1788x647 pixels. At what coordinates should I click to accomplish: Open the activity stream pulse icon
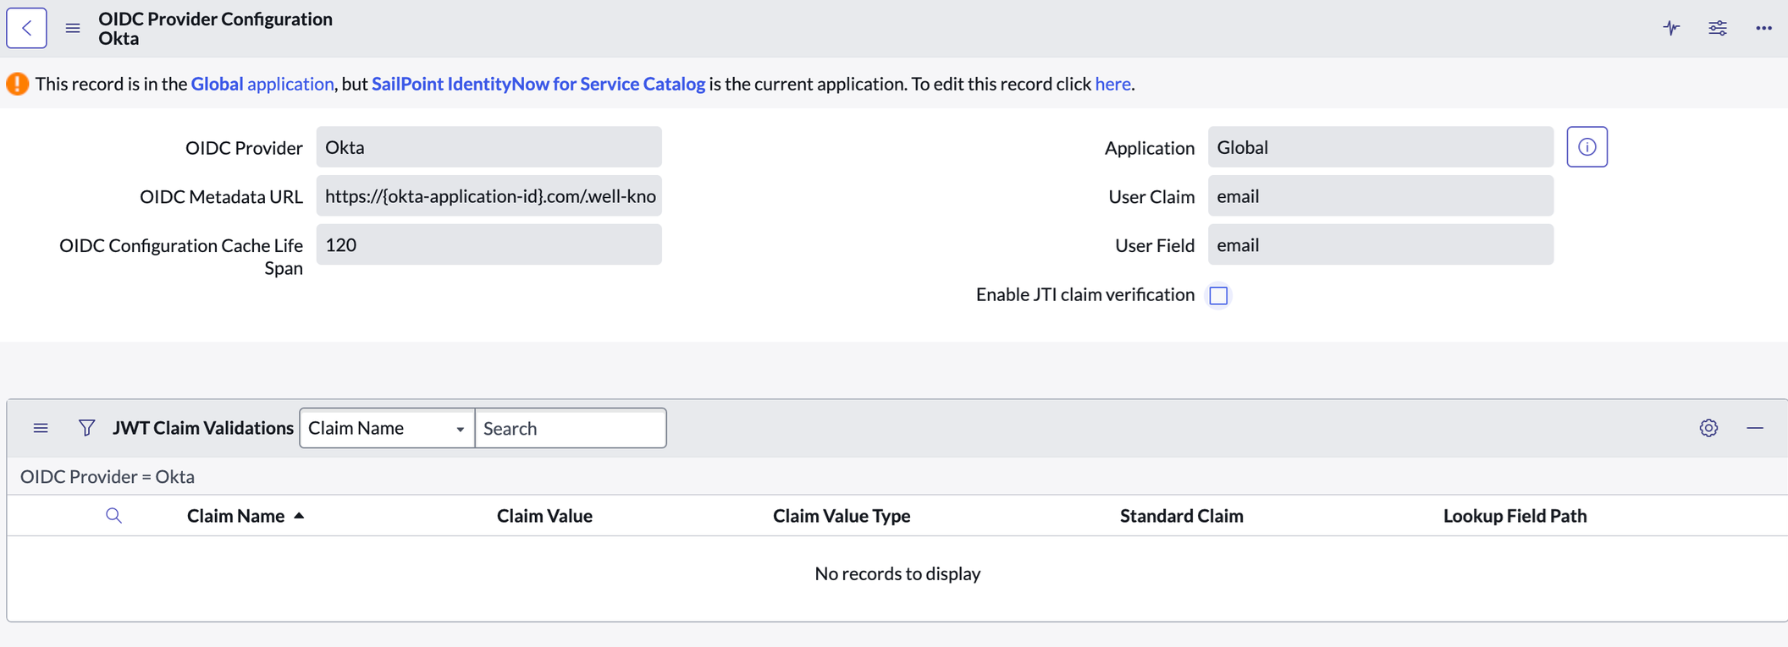click(x=1671, y=28)
